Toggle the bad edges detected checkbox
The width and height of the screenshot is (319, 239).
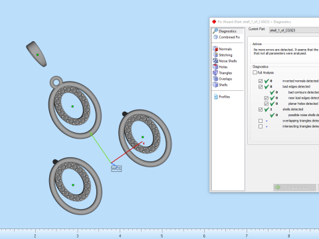261,86
